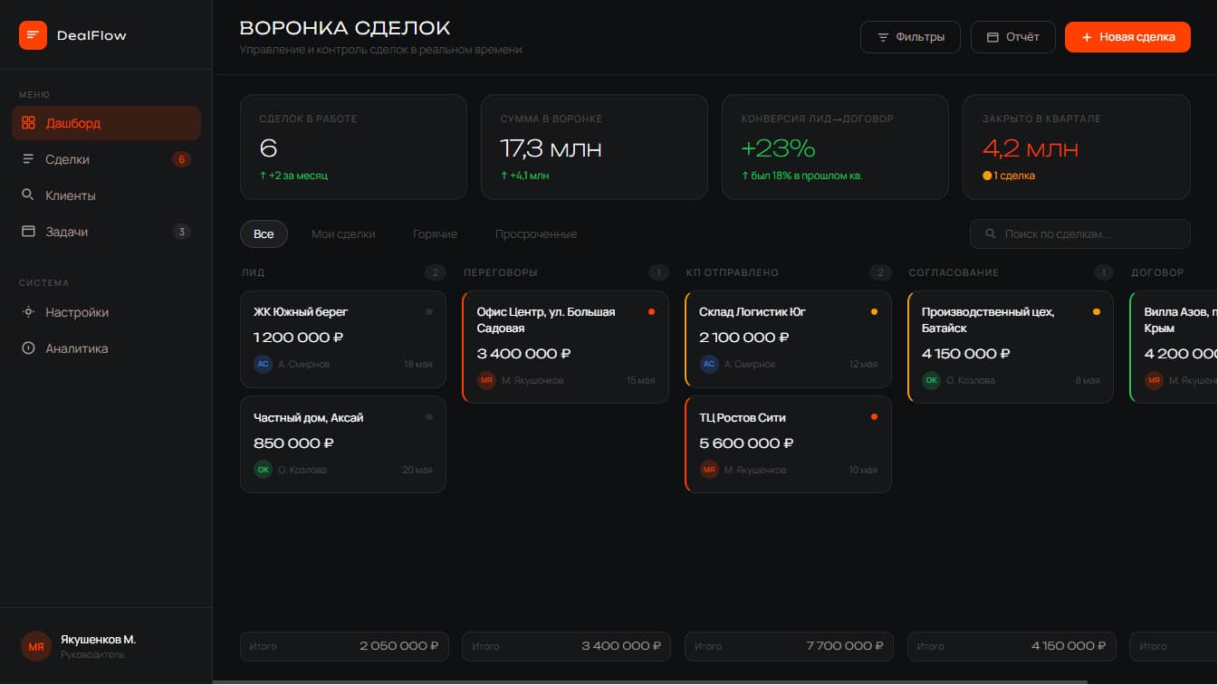Select the Все filter tab
1218x685 pixels.
pos(264,234)
